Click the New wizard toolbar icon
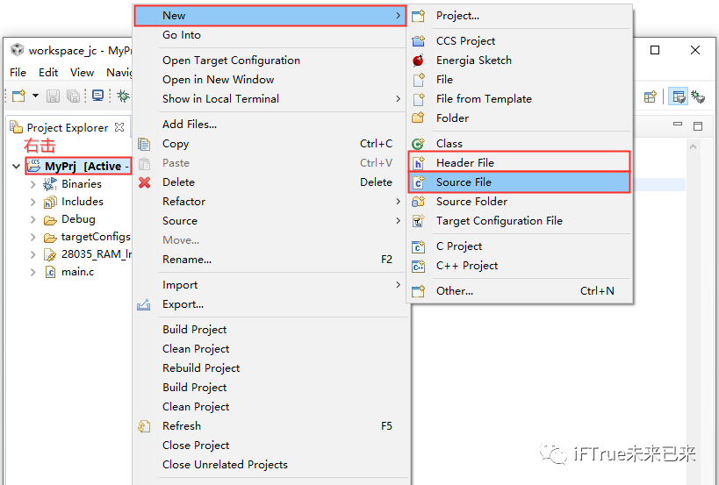Screen dimensions: 719x485 (18, 96)
